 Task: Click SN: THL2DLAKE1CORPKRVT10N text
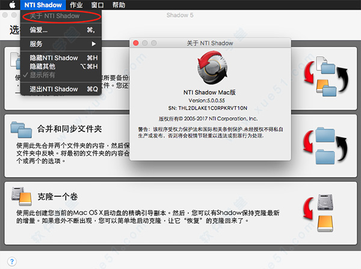[208, 108]
